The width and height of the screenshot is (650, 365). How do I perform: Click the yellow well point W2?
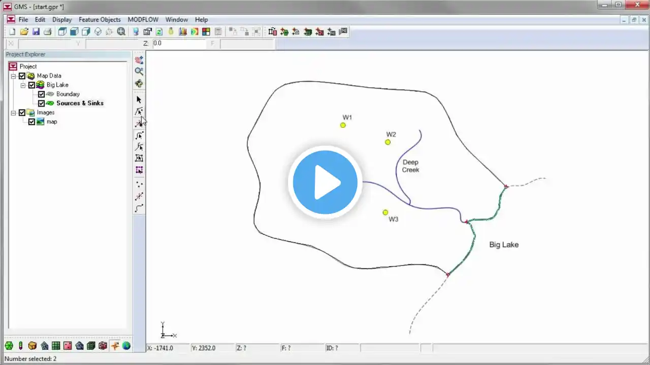[x=388, y=142]
